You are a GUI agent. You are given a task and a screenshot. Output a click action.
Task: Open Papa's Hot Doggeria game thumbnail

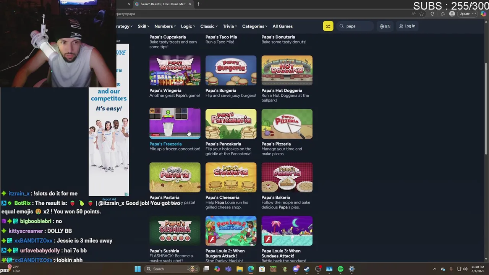point(287,70)
